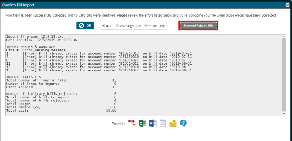Click scrollbar up arrow in report
The height and width of the screenshot is (141, 292).
284,36
